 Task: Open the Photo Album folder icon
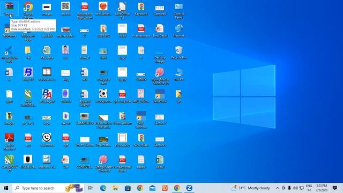coord(122,118)
